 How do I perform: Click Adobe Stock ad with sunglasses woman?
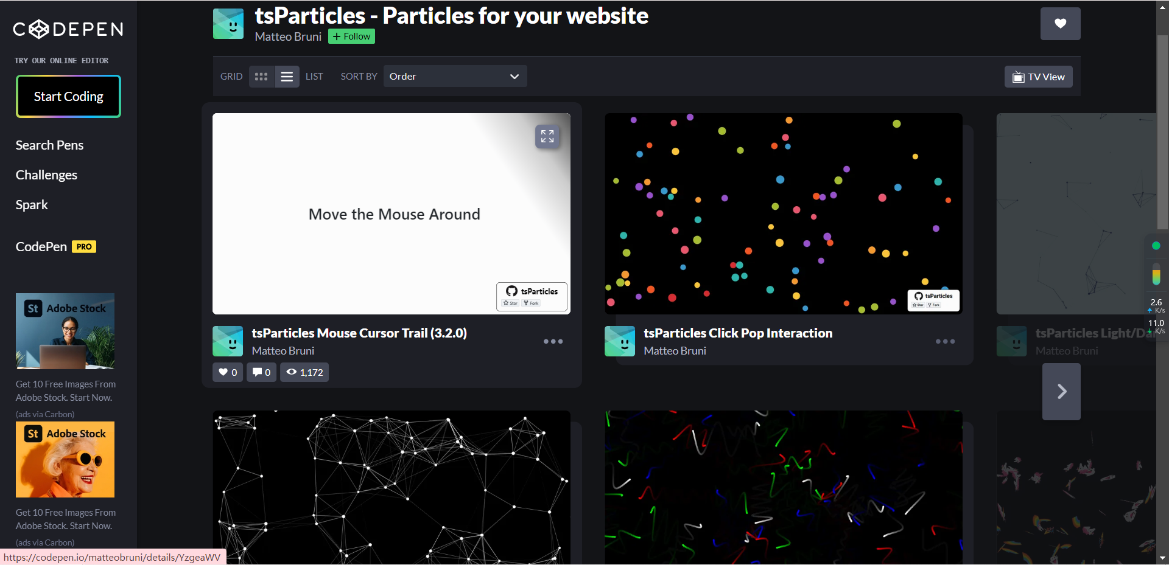click(65, 460)
